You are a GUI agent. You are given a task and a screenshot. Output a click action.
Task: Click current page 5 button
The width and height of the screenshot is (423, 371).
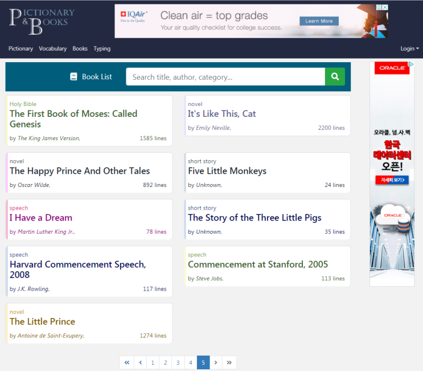(x=203, y=362)
